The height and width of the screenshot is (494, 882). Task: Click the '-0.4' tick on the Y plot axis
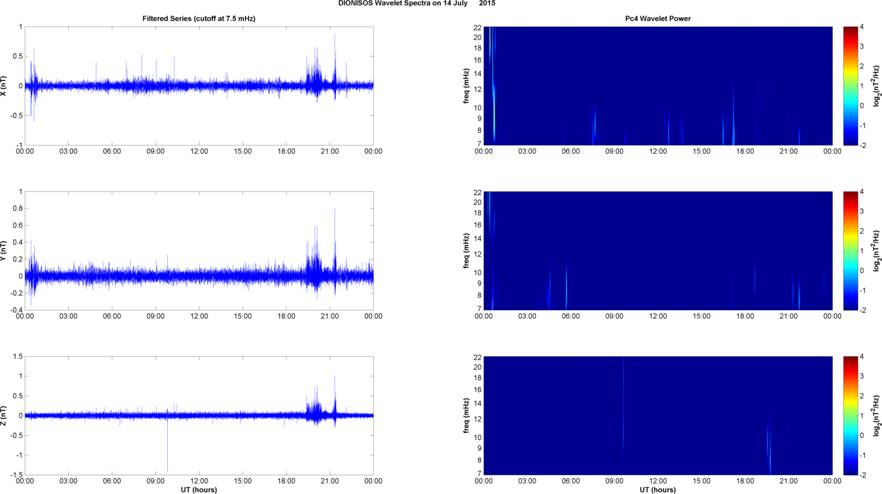pyautogui.click(x=17, y=310)
